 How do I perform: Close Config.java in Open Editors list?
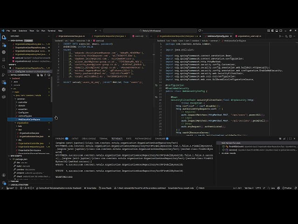point(10,71)
